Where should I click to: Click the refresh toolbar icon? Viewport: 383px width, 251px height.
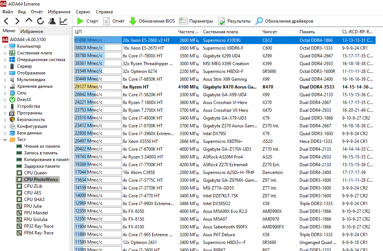coord(40,21)
